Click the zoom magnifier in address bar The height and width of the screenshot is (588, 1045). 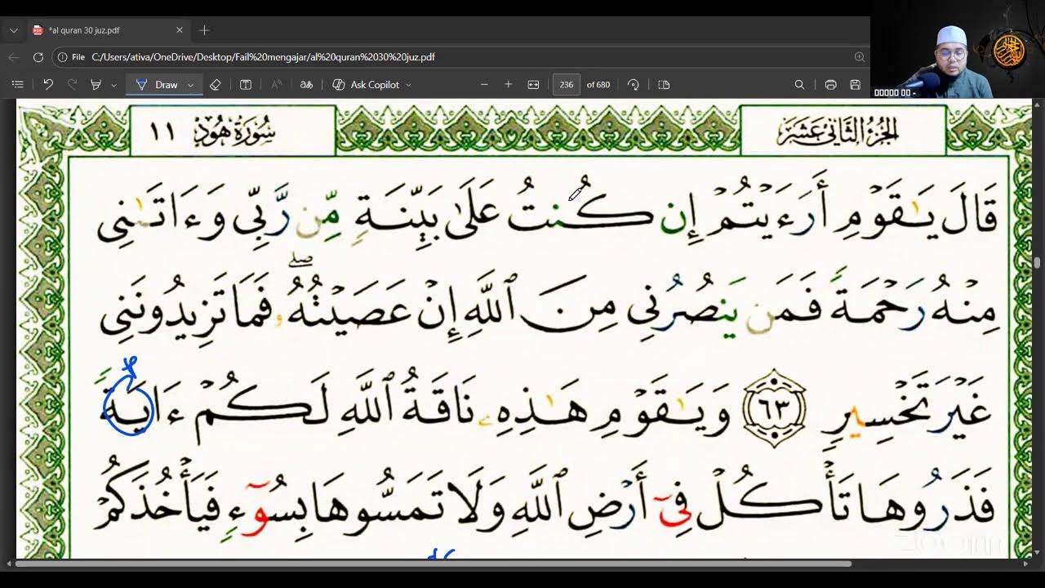click(x=859, y=57)
